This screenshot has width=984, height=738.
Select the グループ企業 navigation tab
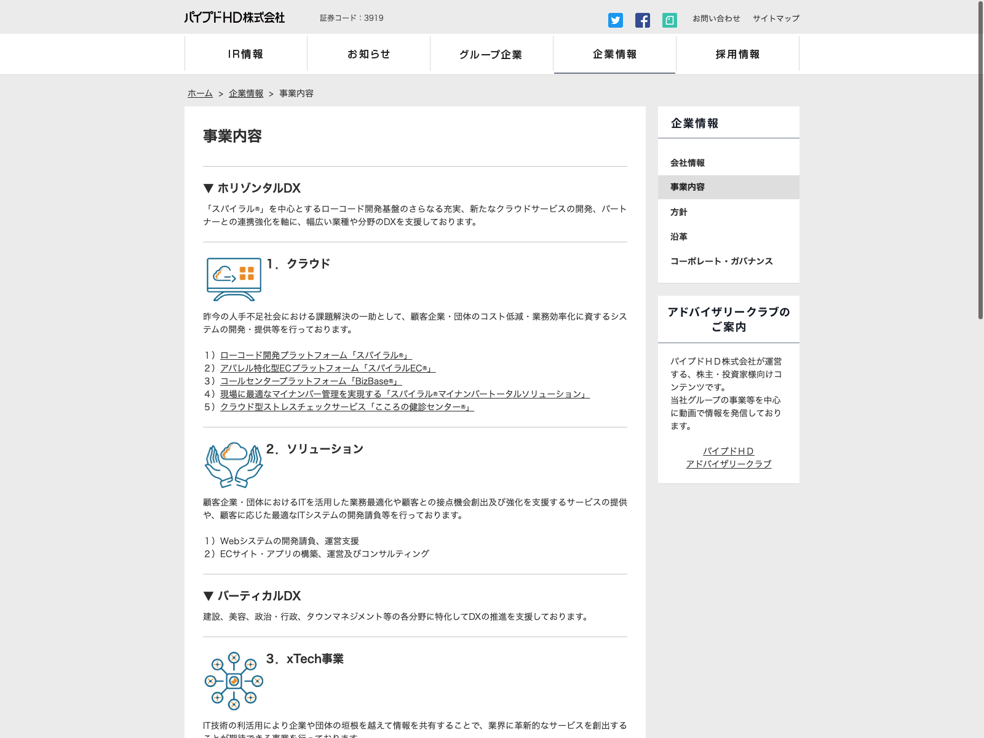click(491, 54)
